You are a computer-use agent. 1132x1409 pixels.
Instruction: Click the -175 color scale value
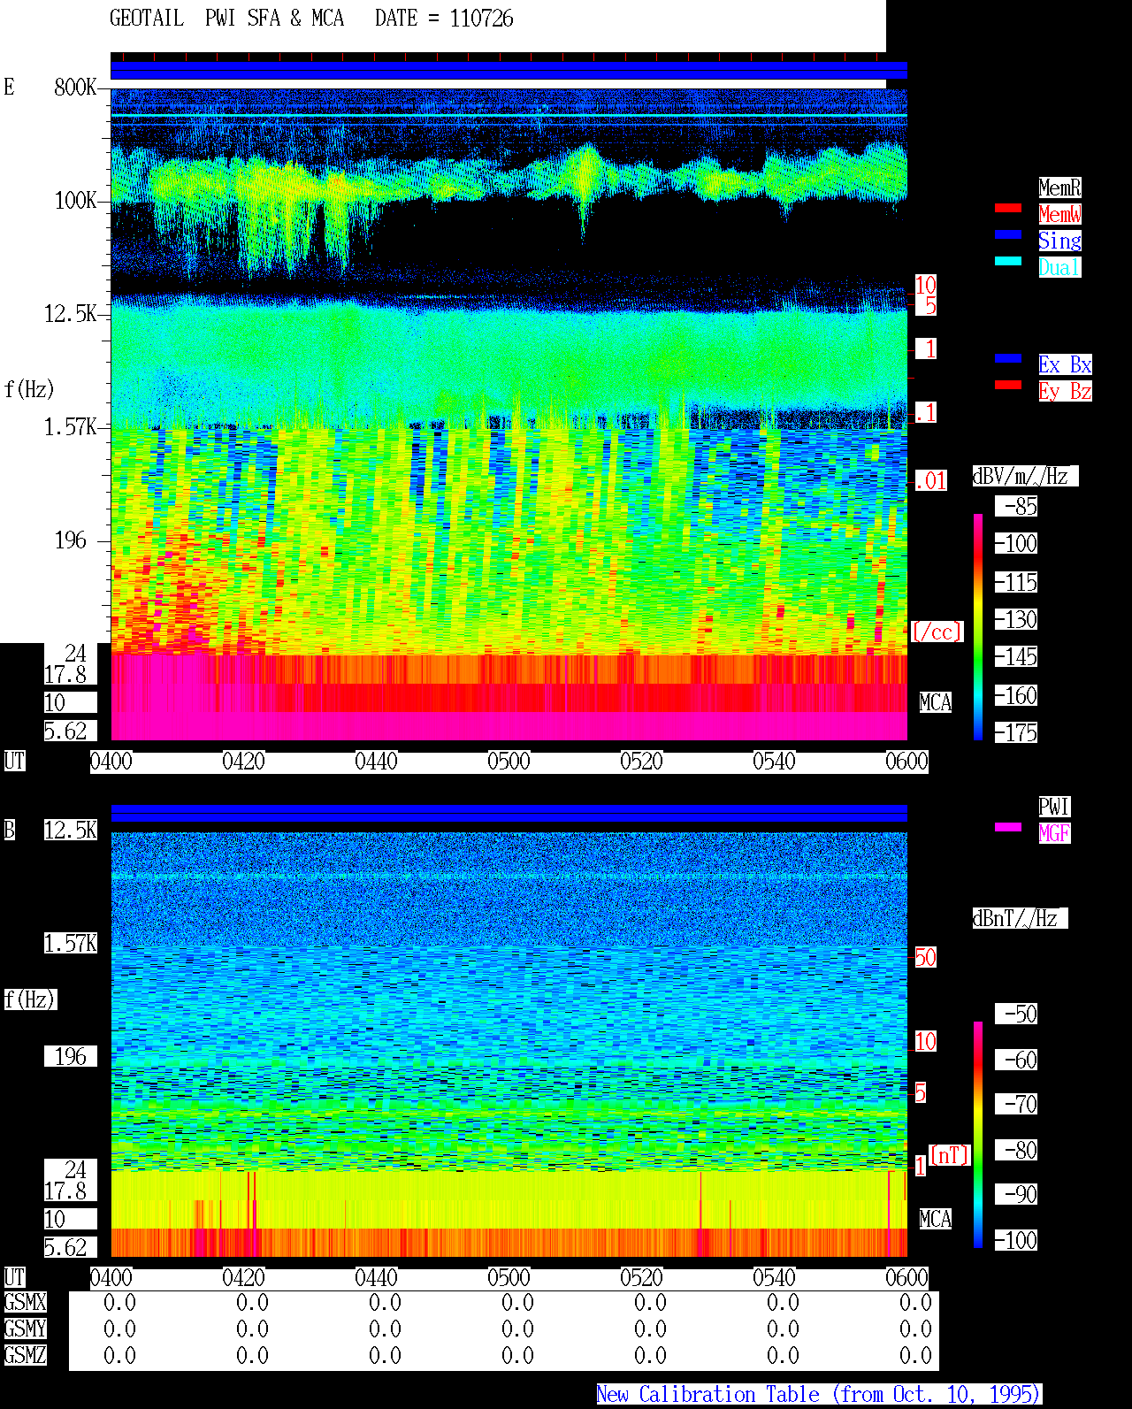[1016, 732]
